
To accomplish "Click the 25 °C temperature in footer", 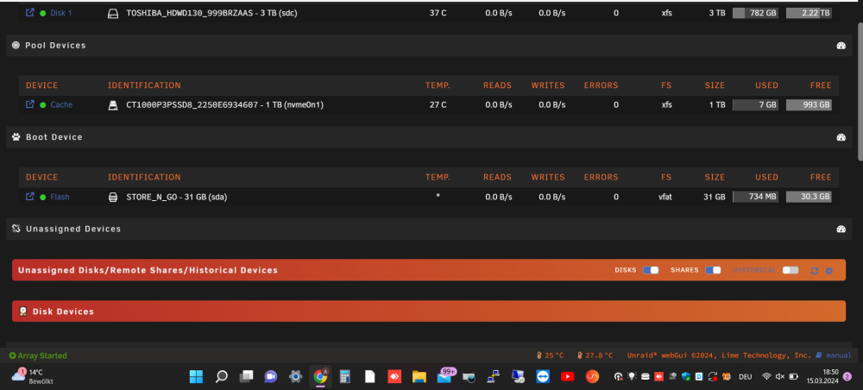I will (x=550, y=355).
